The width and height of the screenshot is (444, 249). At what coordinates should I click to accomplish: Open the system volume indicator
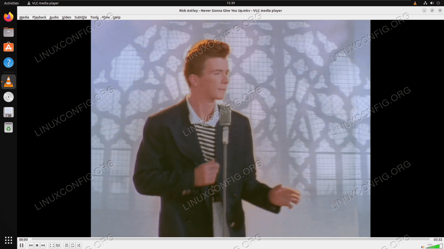[432, 3]
